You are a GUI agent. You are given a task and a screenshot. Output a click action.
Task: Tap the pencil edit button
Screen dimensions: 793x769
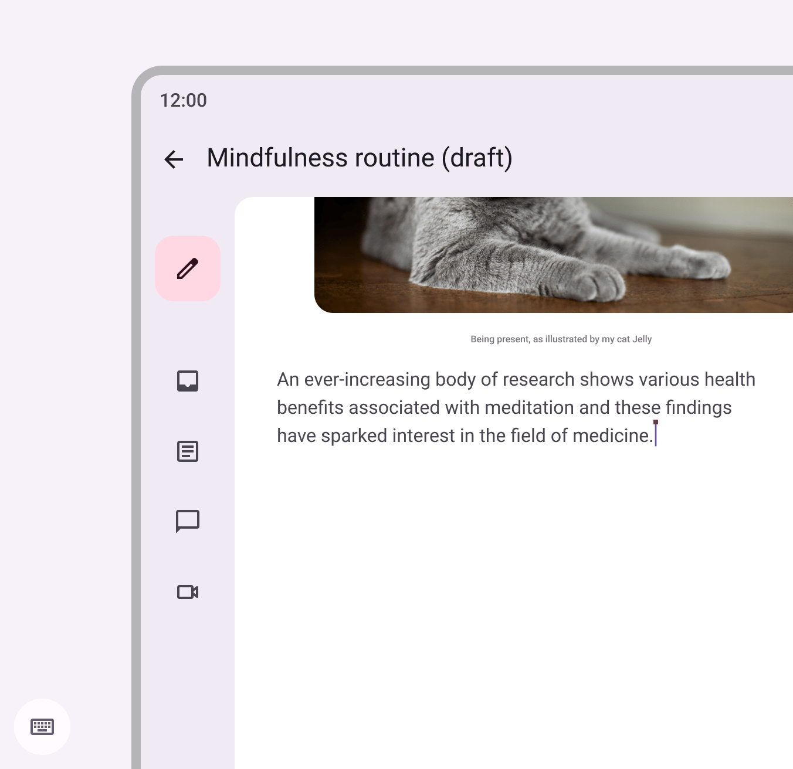pyautogui.click(x=188, y=268)
